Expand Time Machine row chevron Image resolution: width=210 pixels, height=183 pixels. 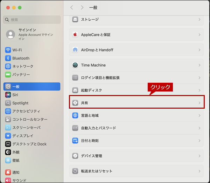click(199, 65)
